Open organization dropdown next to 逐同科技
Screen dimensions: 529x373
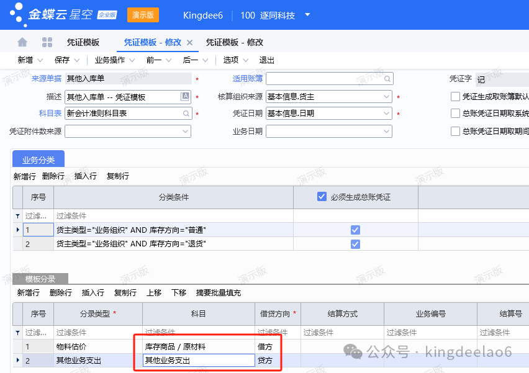(307, 15)
